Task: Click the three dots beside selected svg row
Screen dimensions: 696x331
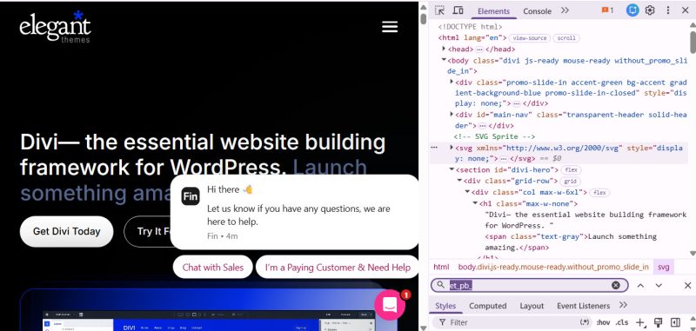Action: pos(434,147)
